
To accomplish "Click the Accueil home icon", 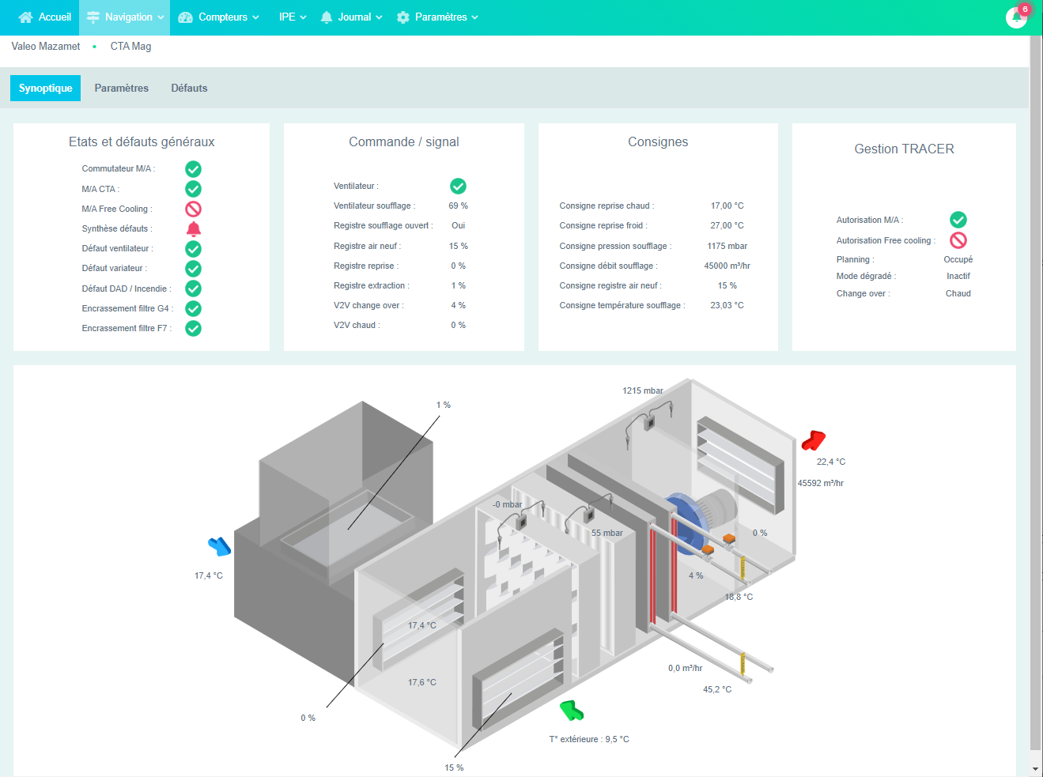I will point(25,17).
